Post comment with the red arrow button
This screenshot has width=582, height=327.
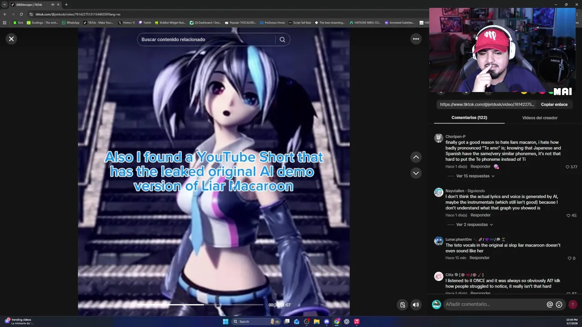point(572,305)
